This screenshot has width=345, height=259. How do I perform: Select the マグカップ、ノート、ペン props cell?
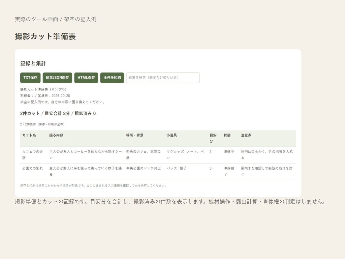tap(185, 155)
